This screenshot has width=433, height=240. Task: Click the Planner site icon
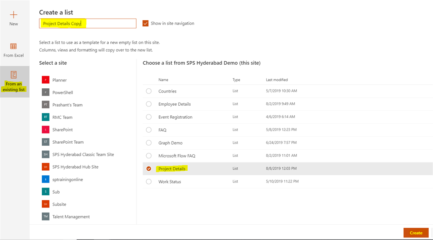pos(46,80)
